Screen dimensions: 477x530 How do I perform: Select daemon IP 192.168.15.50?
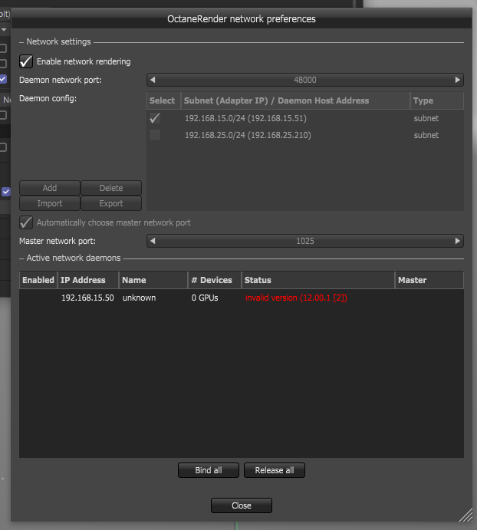(x=87, y=298)
